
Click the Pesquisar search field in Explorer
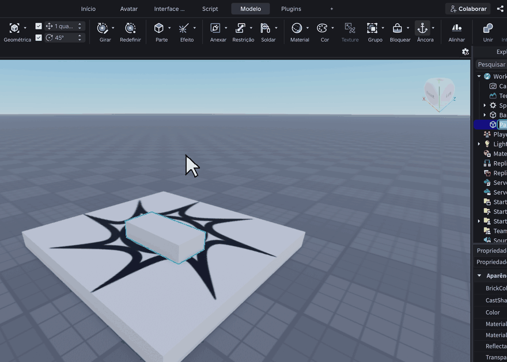491,64
